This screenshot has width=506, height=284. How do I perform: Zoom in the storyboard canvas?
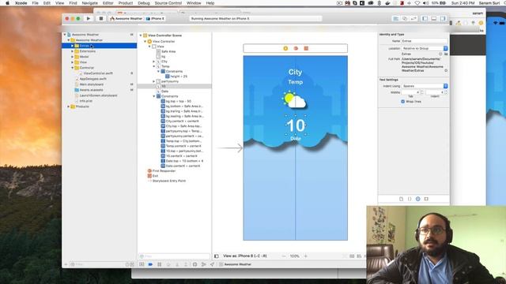pos(306,256)
